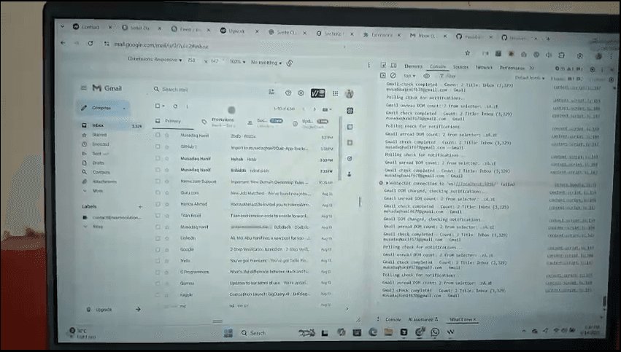Image resolution: width=621 pixels, height=352 pixels.
Task: Open Gmail search options filter icon
Action: [x=271, y=92]
